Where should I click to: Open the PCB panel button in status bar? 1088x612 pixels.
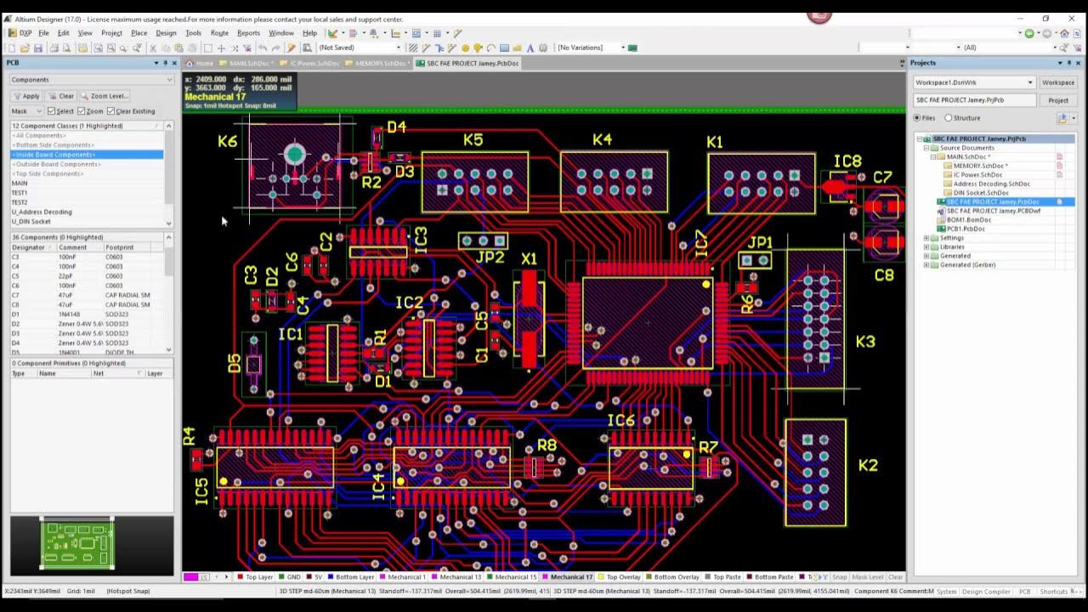[1024, 591]
